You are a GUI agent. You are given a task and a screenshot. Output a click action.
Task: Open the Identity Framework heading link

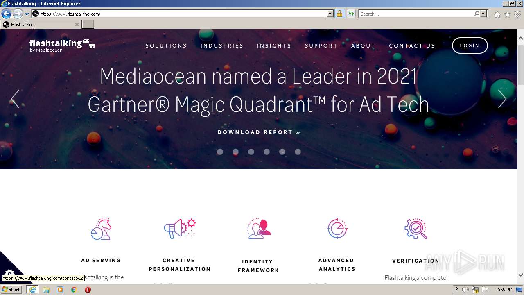point(258,266)
